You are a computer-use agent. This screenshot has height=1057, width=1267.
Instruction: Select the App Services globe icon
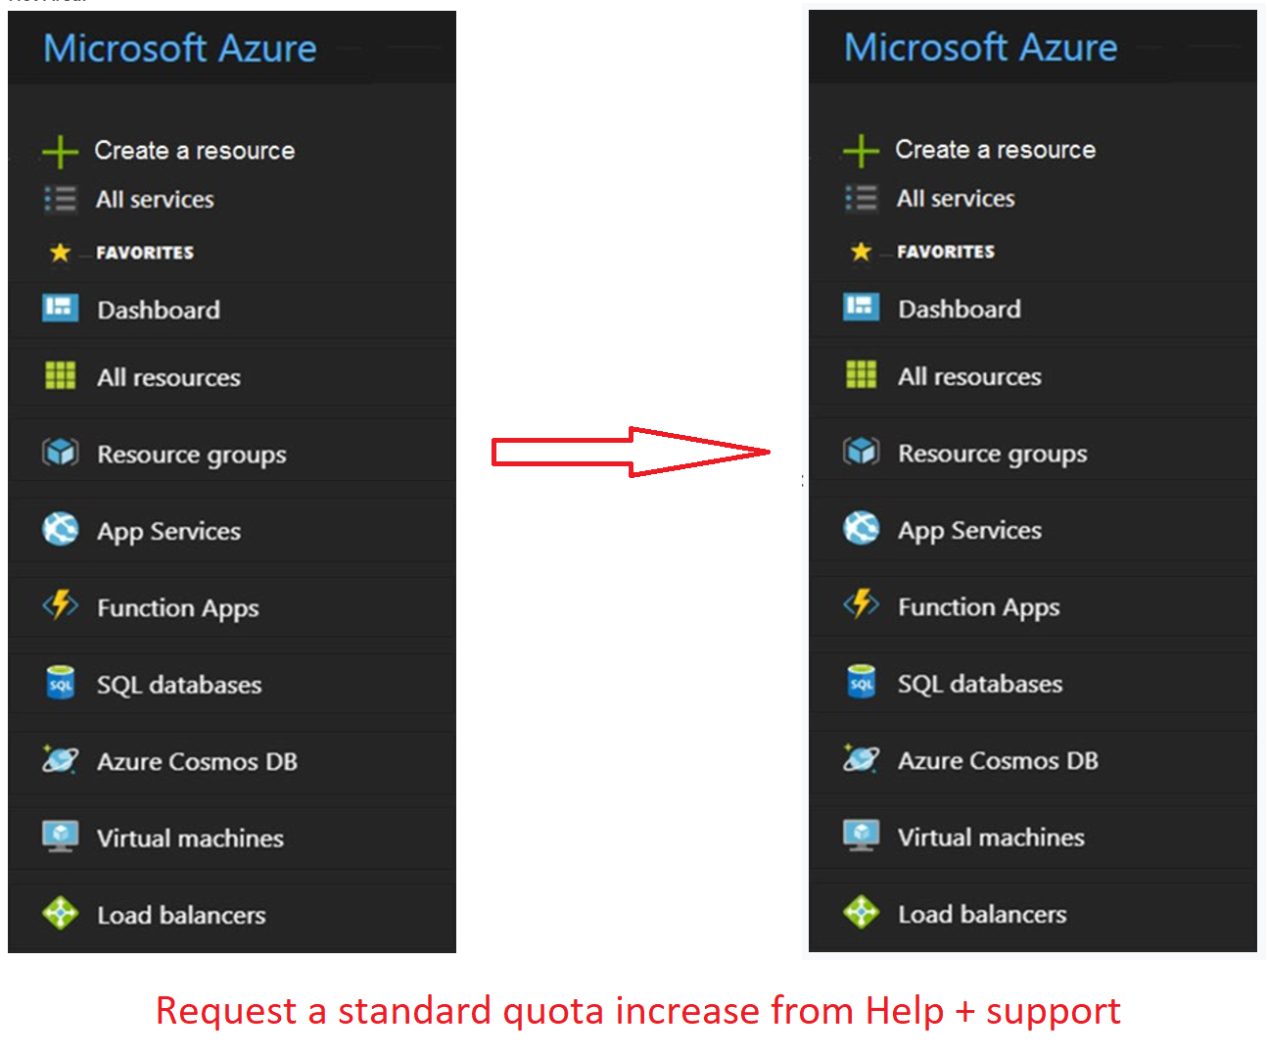click(60, 529)
